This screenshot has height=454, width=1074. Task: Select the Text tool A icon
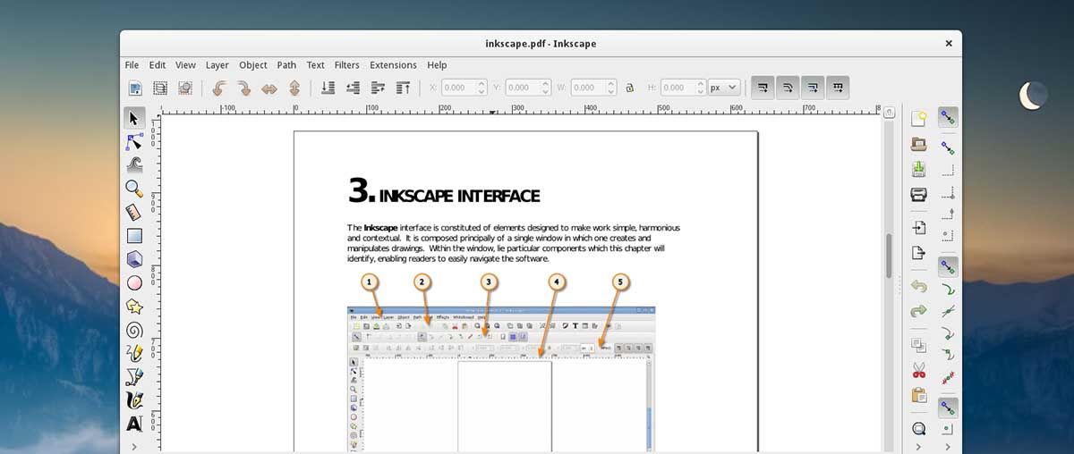(134, 424)
